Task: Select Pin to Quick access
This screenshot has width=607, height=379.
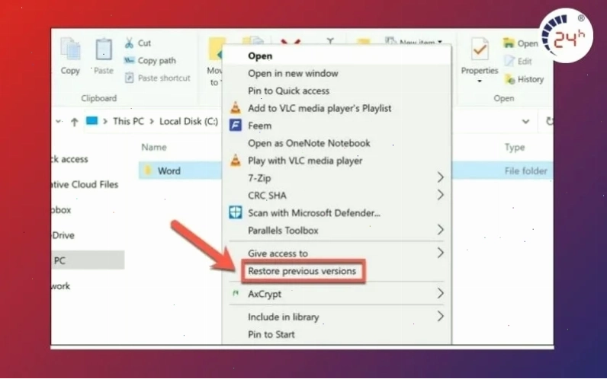Action: click(x=336, y=91)
